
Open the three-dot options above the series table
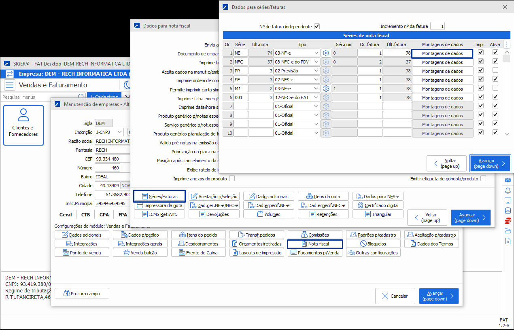[x=507, y=44]
